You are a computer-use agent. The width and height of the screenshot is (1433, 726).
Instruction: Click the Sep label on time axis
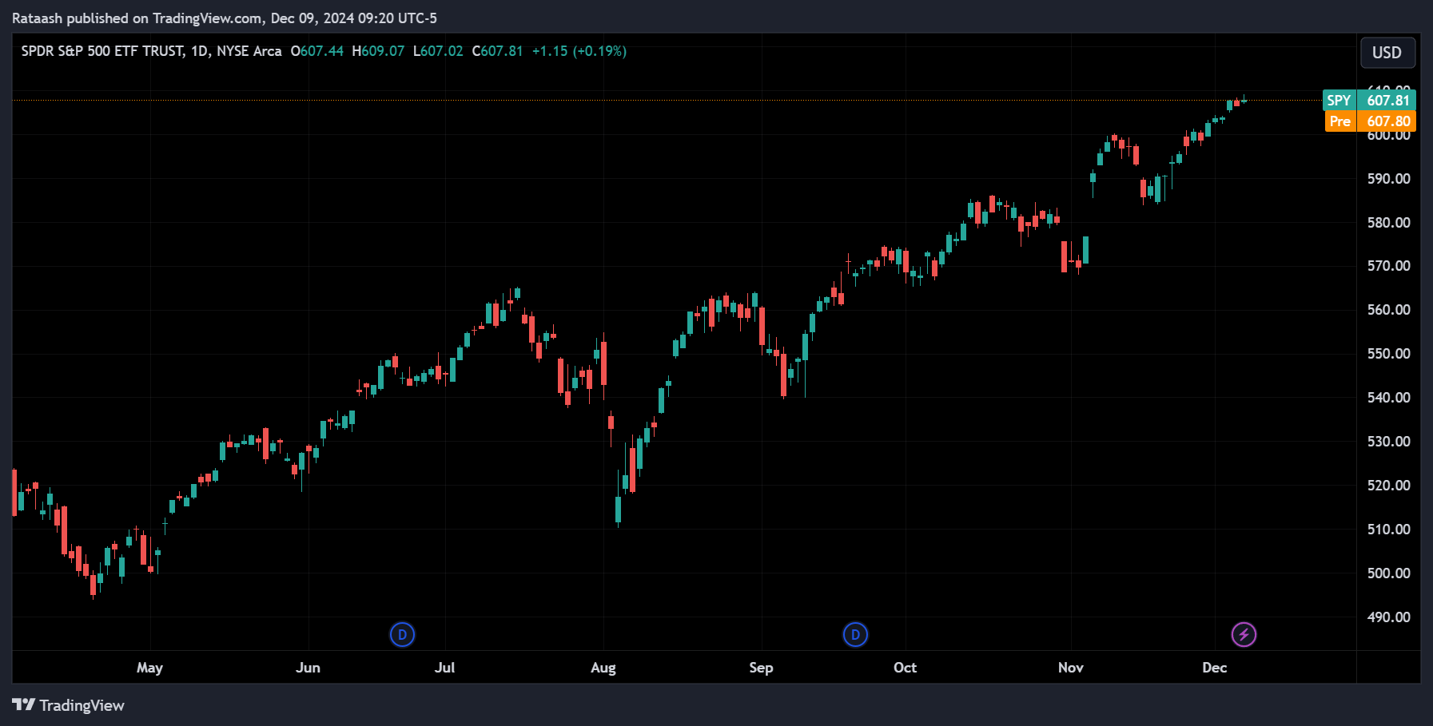[761, 668]
